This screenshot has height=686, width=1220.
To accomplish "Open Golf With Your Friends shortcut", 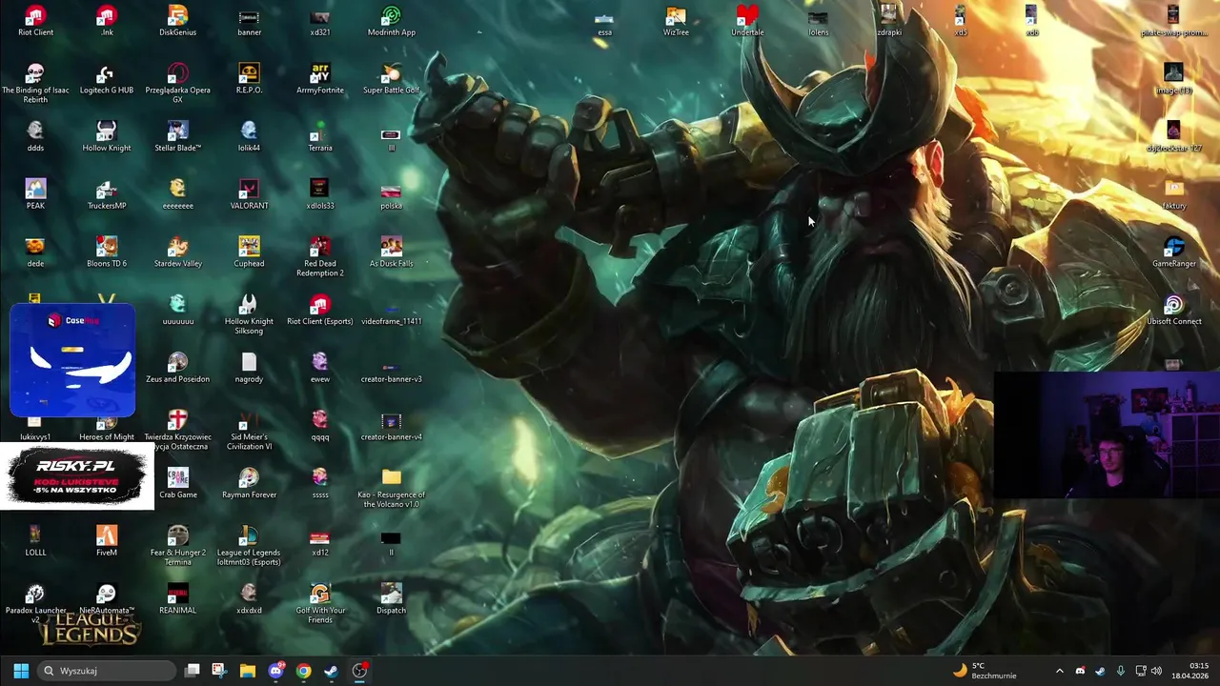I will coord(320,604).
